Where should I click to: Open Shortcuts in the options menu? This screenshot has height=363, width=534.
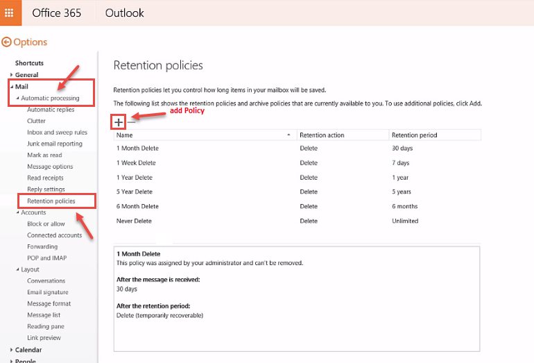pos(29,63)
